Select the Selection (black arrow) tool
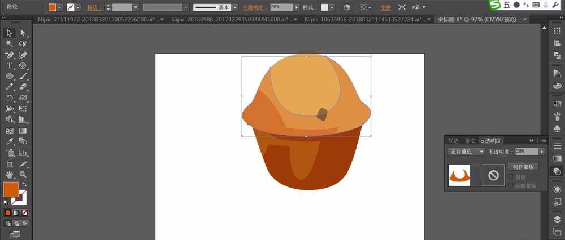565x240 pixels. 10,33
